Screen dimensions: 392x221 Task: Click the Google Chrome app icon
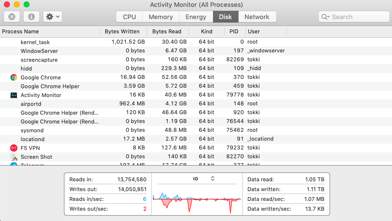point(14,77)
